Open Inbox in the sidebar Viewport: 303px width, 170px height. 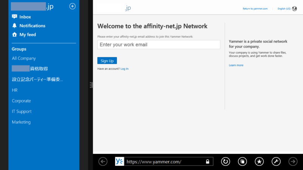point(25,17)
